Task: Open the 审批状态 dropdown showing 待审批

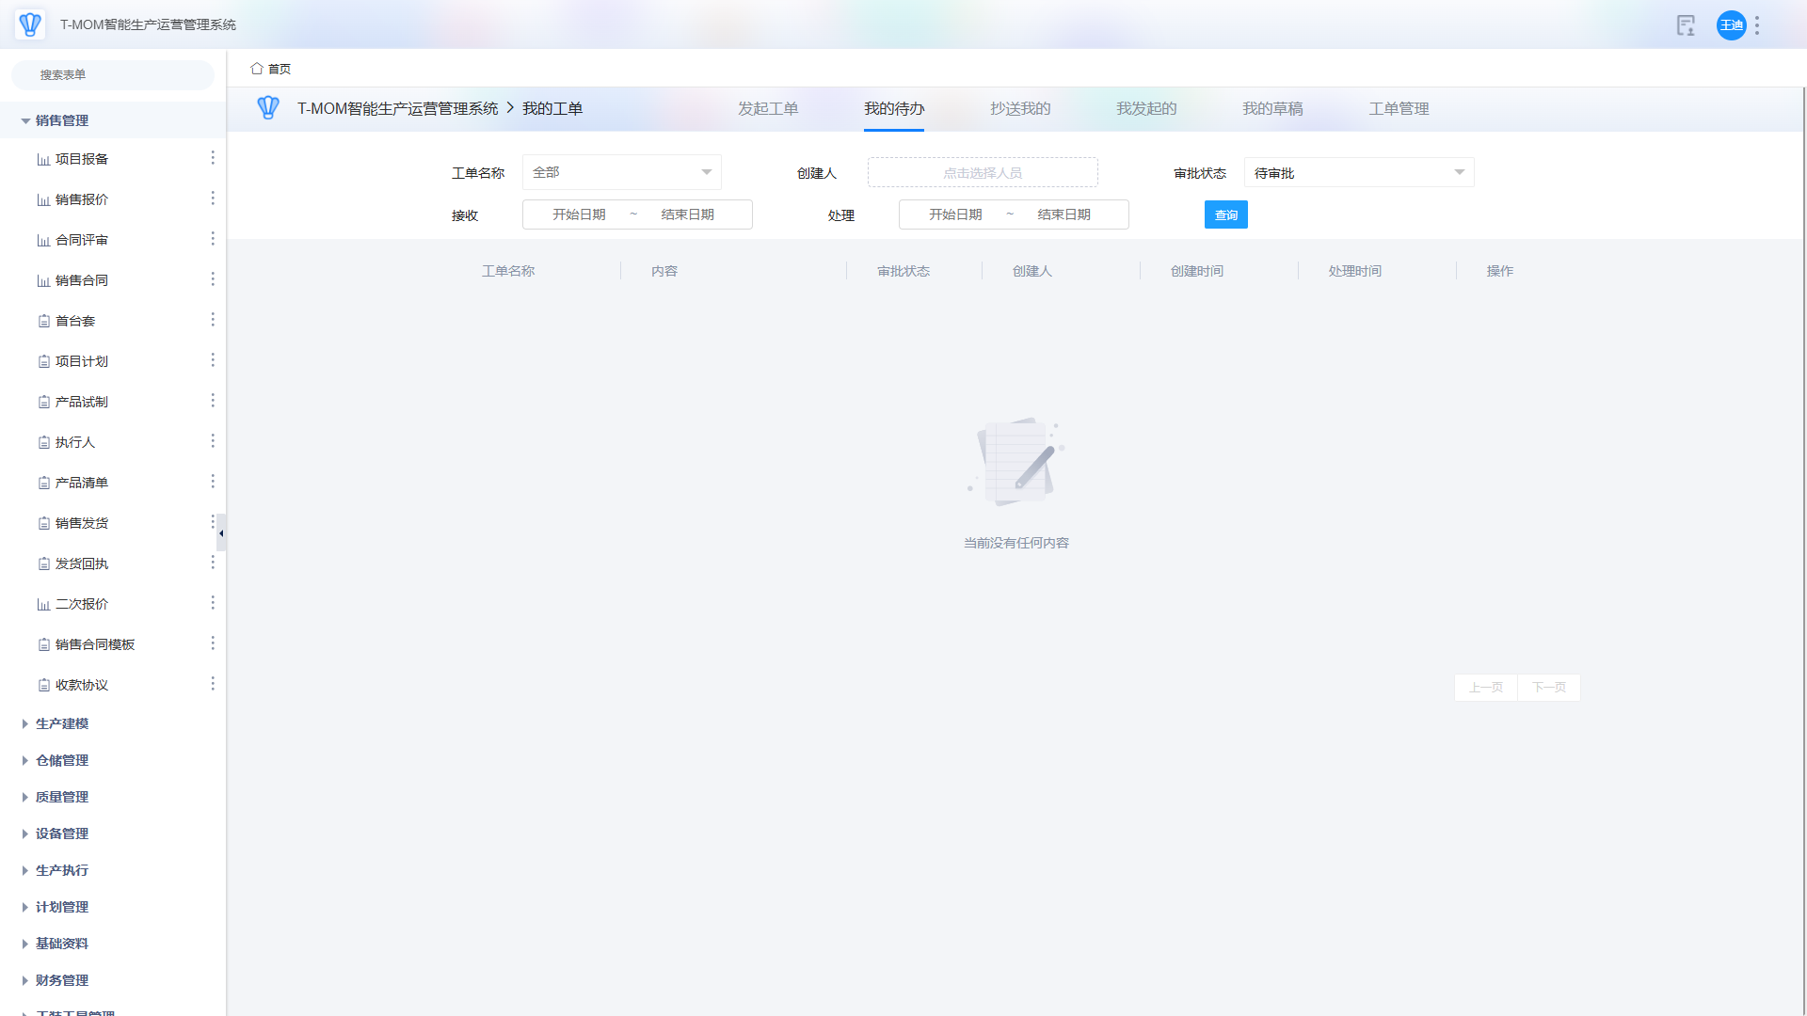Action: (1358, 172)
